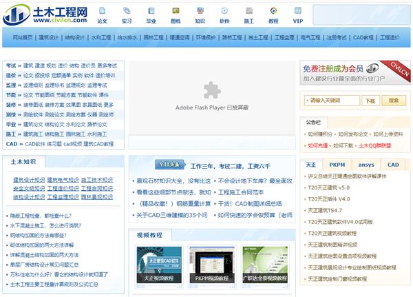
Task: Open 暖通空调 in the navigation bar
Action: [x=180, y=37]
